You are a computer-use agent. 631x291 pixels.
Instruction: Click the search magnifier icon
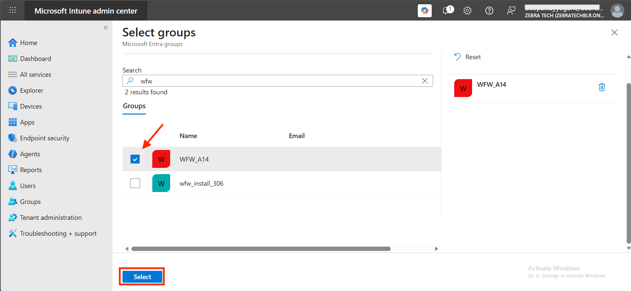coord(130,81)
